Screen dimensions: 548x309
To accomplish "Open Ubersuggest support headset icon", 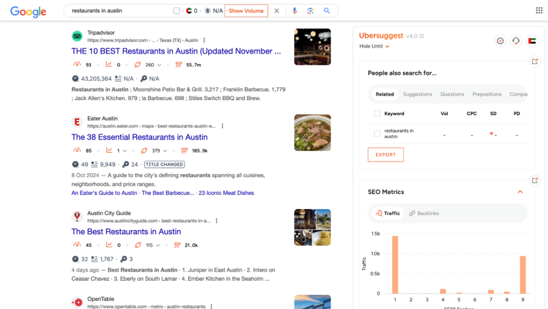I will (516, 41).
